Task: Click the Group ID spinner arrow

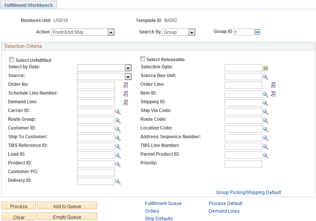Action: click(258, 32)
